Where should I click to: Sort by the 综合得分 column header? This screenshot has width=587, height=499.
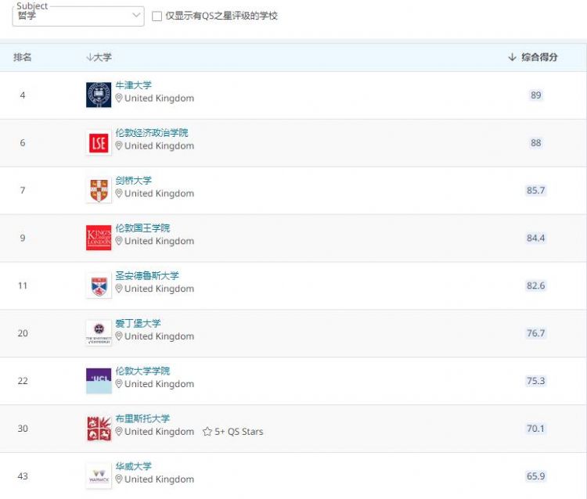(533, 57)
